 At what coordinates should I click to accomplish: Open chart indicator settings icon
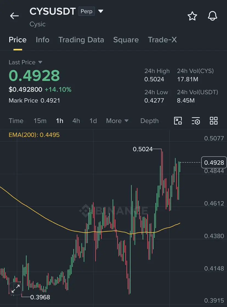tap(196, 121)
